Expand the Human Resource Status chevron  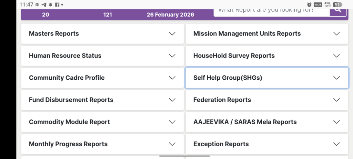(x=172, y=56)
